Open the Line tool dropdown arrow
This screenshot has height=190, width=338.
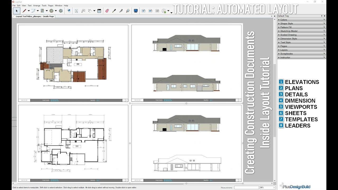[x=29, y=11]
